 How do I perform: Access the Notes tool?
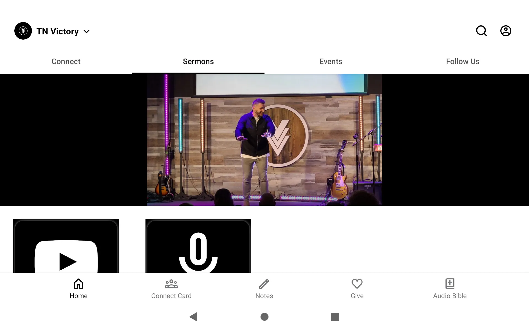click(x=264, y=288)
